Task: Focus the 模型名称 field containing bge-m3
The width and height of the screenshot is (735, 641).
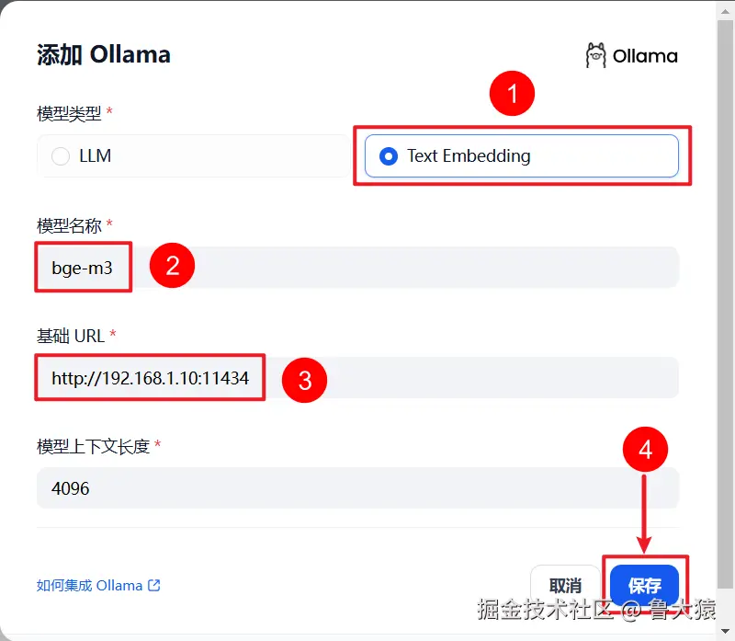Action: (x=357, y=268)
